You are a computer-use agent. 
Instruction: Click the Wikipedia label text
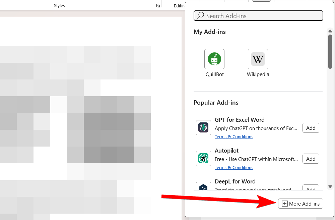point(258,74)
